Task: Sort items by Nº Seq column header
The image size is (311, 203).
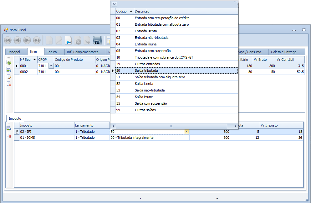Action: [28, 60]
